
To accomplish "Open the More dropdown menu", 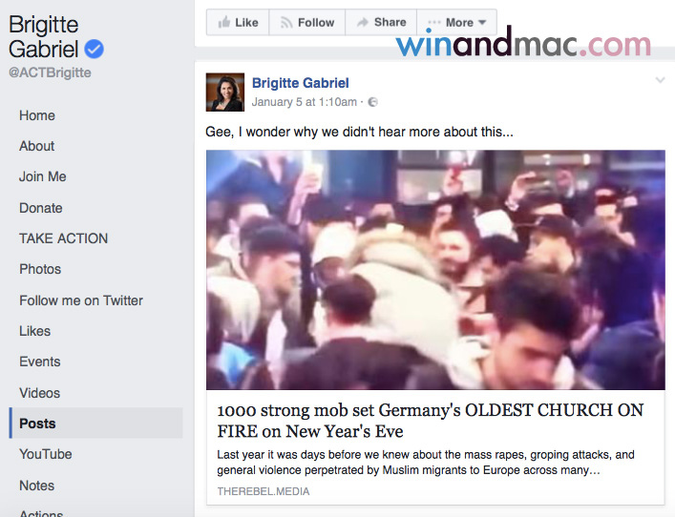I will [x=457, y=22].
